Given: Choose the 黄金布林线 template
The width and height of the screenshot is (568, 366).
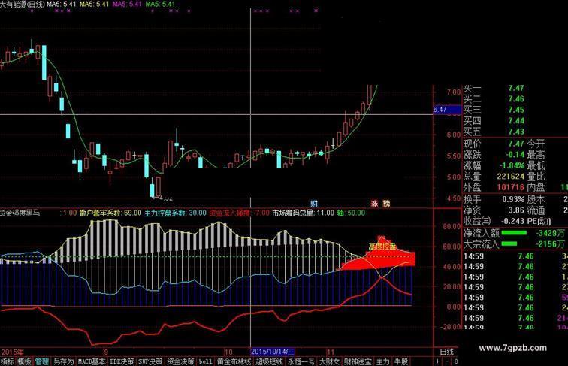Looking at the screenshot, I should click(234, 361).
